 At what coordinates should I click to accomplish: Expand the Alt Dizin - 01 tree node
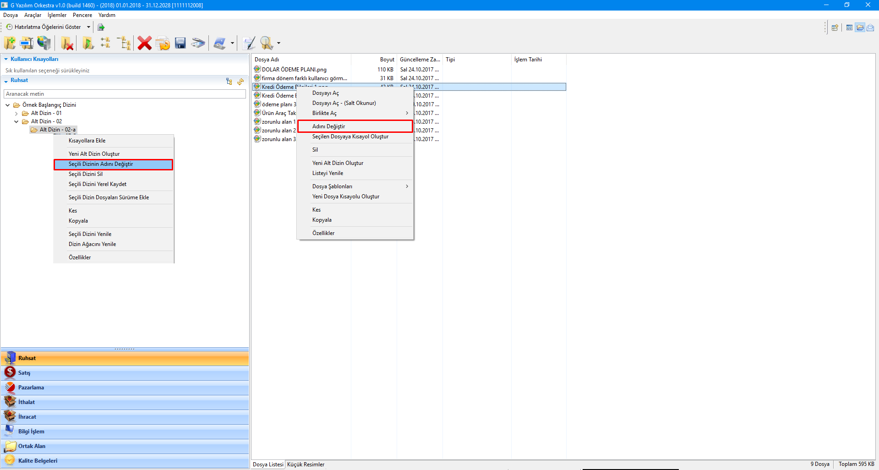[x=16, y=114]
